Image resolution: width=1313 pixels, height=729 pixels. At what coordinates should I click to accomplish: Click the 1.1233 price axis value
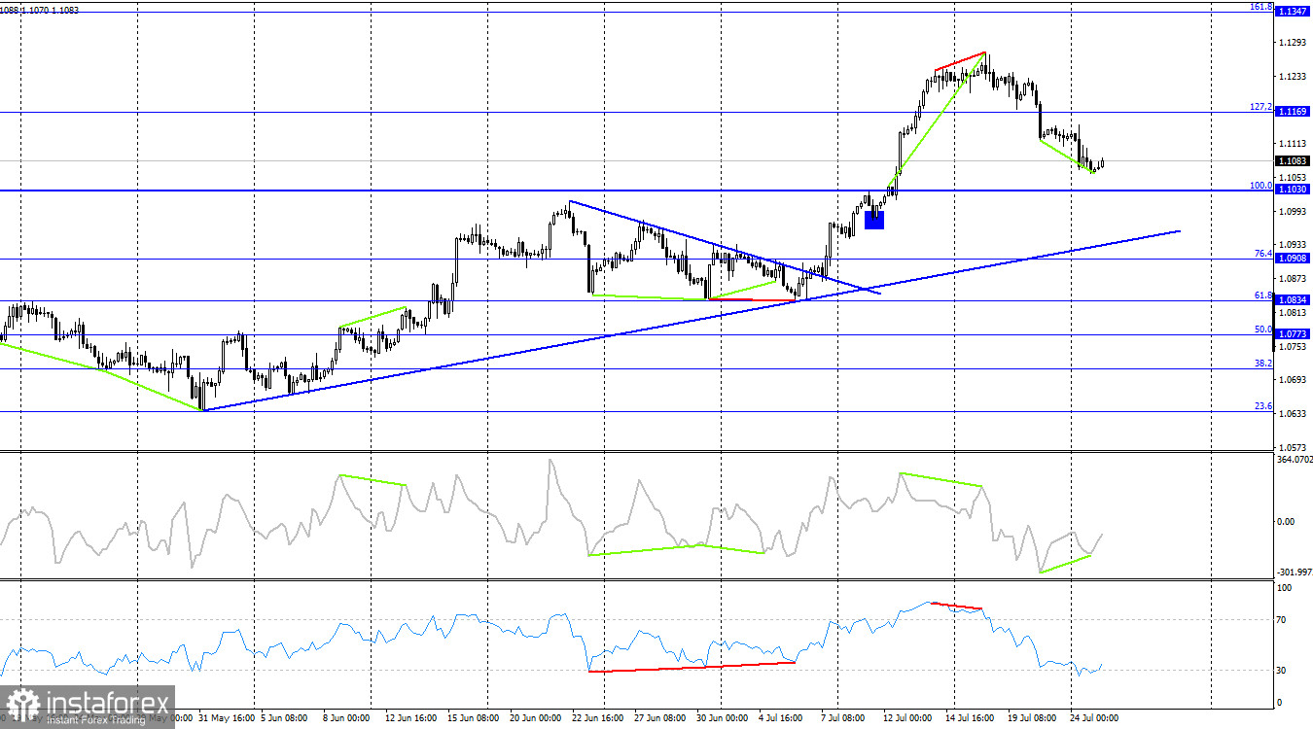coord(1295,77)
